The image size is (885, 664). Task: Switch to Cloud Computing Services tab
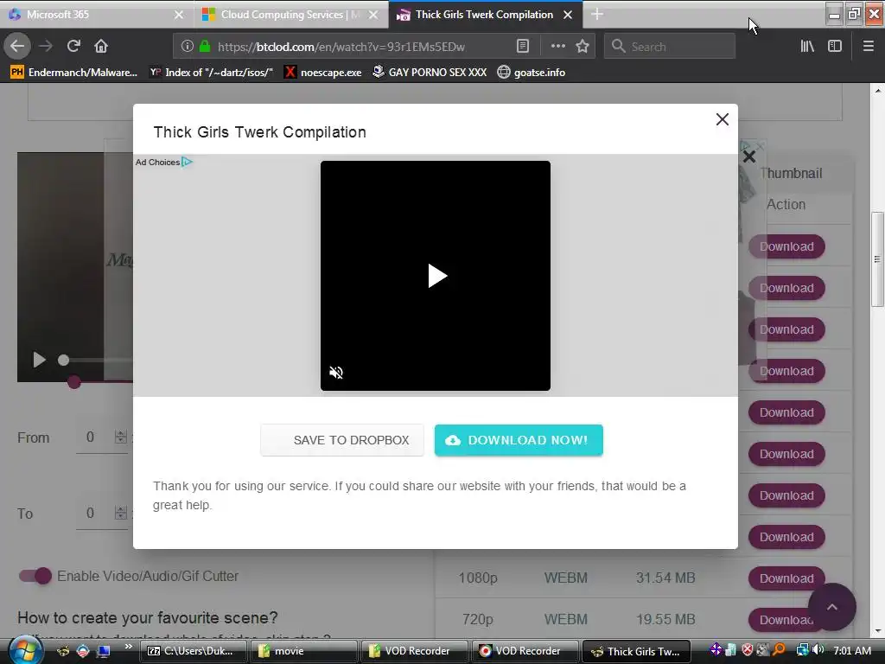click(290, 14)
